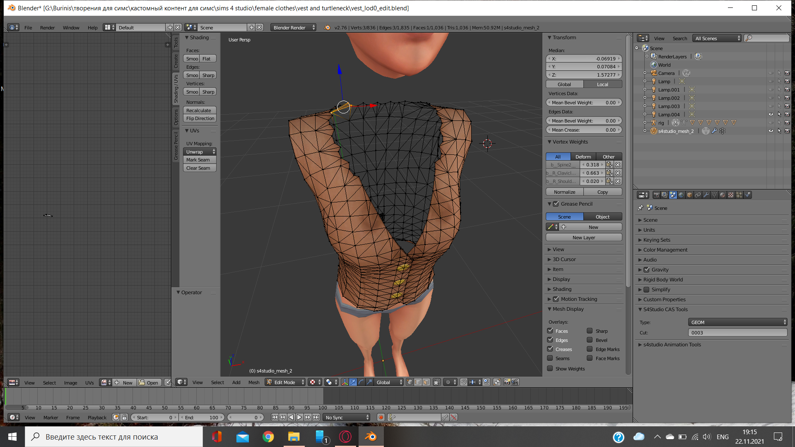The width and height of the screenshot is (795, 447).
Task: Expand the Color Management panel
Action: pos(665,250)
